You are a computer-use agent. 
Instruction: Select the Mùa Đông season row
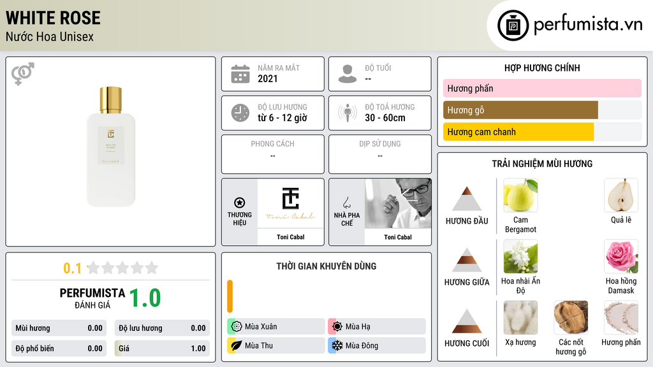[377, 345]
